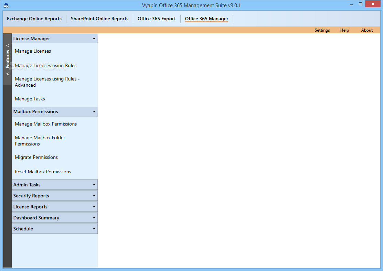
Task: Click the Vyapin app icon in title bar
Action: coord(6,5)
